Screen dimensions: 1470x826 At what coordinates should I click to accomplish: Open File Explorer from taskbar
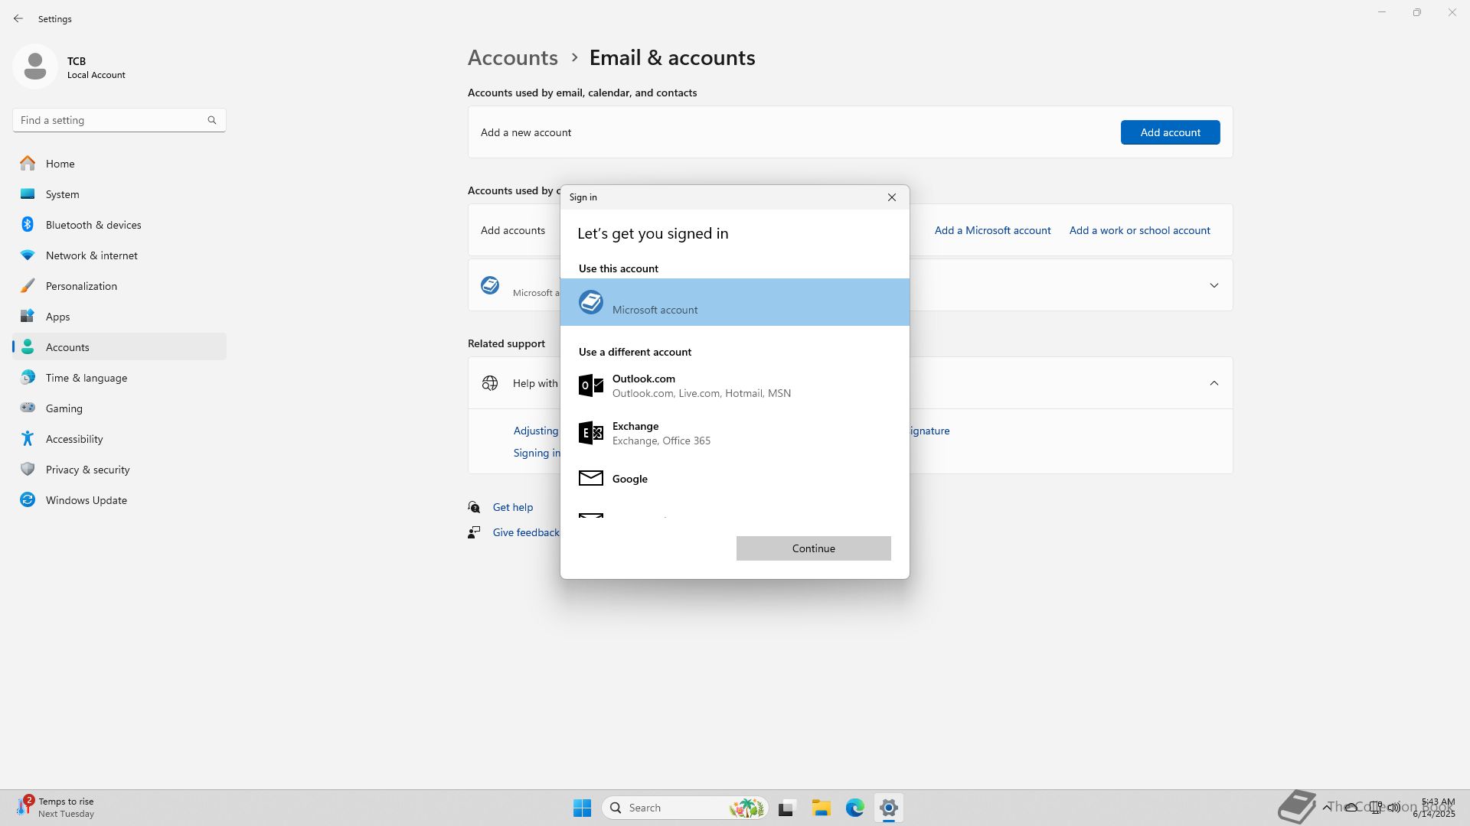point(821,808)
